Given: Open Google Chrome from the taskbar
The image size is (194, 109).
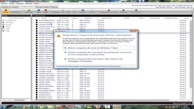Looking at the screenshot, I should pyautogui.click(x=23, y=107).
